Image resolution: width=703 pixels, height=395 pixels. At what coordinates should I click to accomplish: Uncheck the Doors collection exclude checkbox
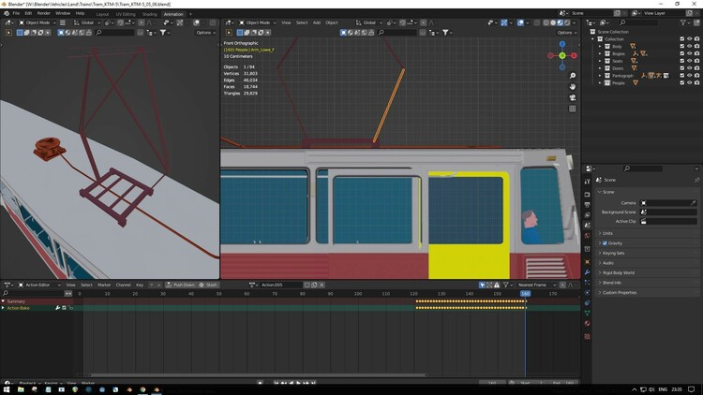[681, 68]
